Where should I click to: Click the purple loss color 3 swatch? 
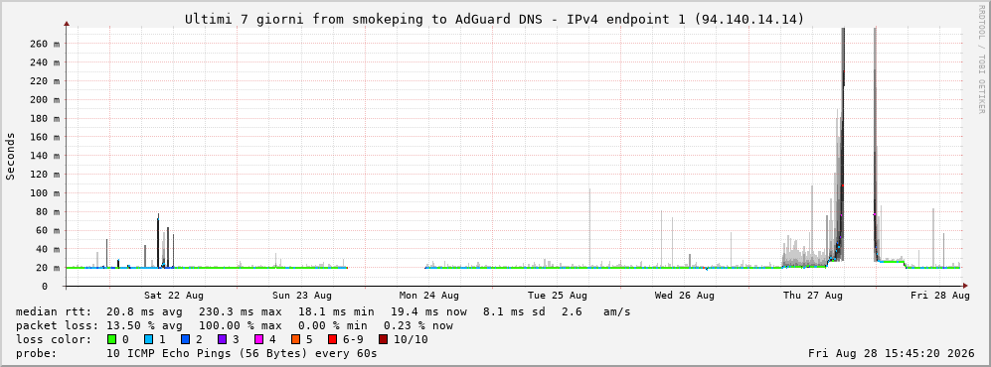point(223,340)
